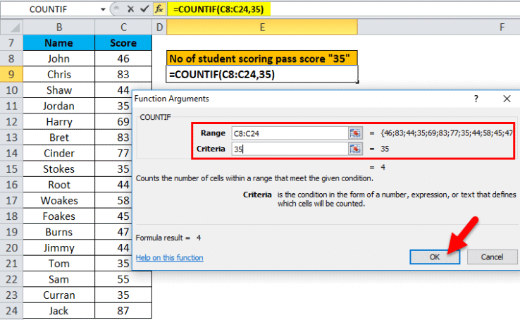
Task: Select the cell containing Woakes
Action: click(59, 200)
